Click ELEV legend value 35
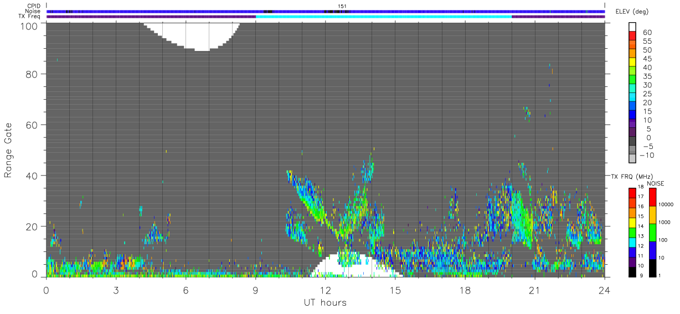Viewport: 680px width, 314px height. 646,76
